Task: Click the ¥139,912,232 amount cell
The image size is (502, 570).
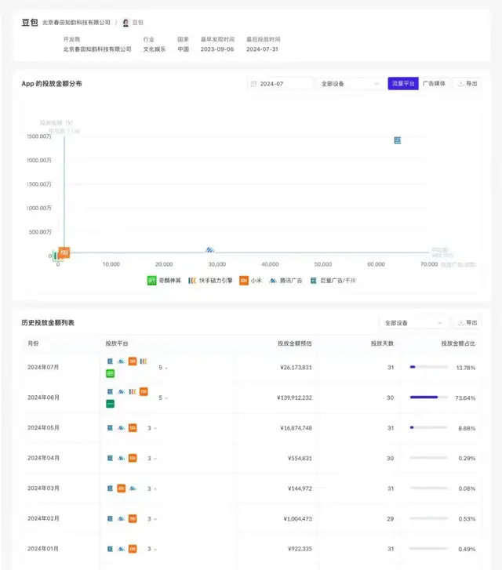Action: (x=294, y=398)
